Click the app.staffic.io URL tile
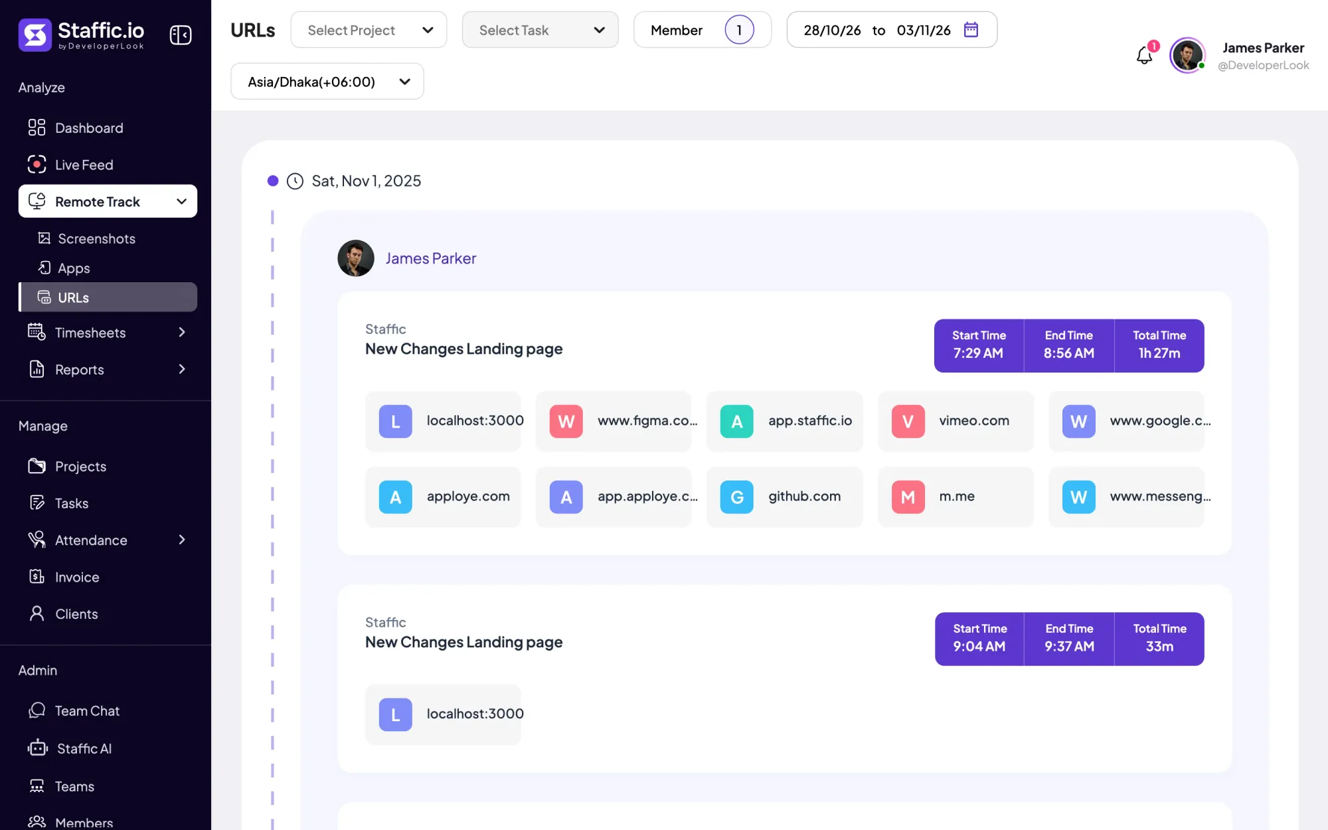Screen dimensions: 1328x830 (784, 421)
